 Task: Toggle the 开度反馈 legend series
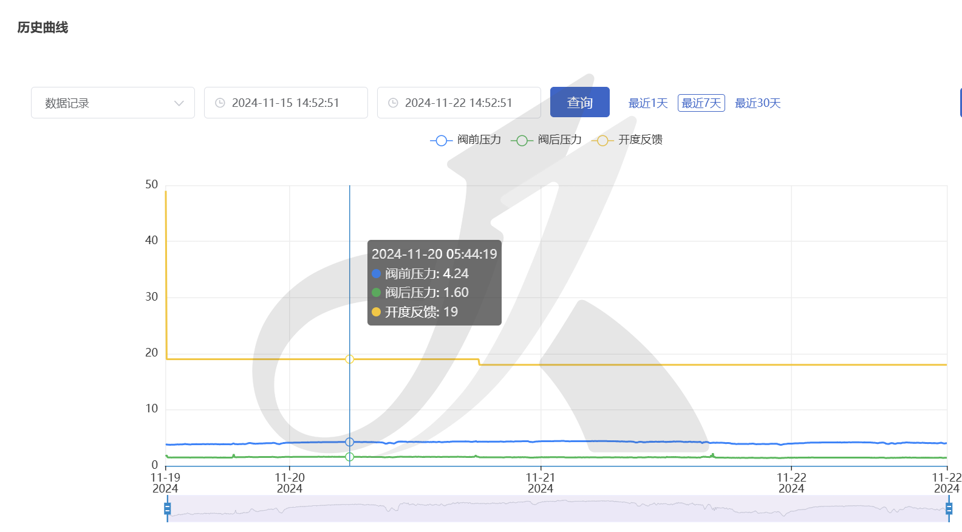point(627,140)
